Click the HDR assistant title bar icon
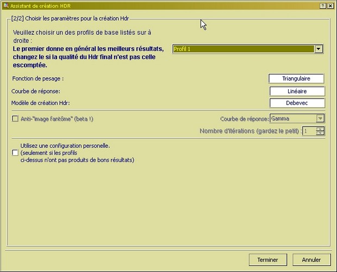 (x=5, y=5)
